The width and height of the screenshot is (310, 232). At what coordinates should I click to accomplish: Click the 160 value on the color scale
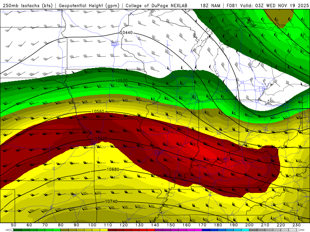point(186,225)
